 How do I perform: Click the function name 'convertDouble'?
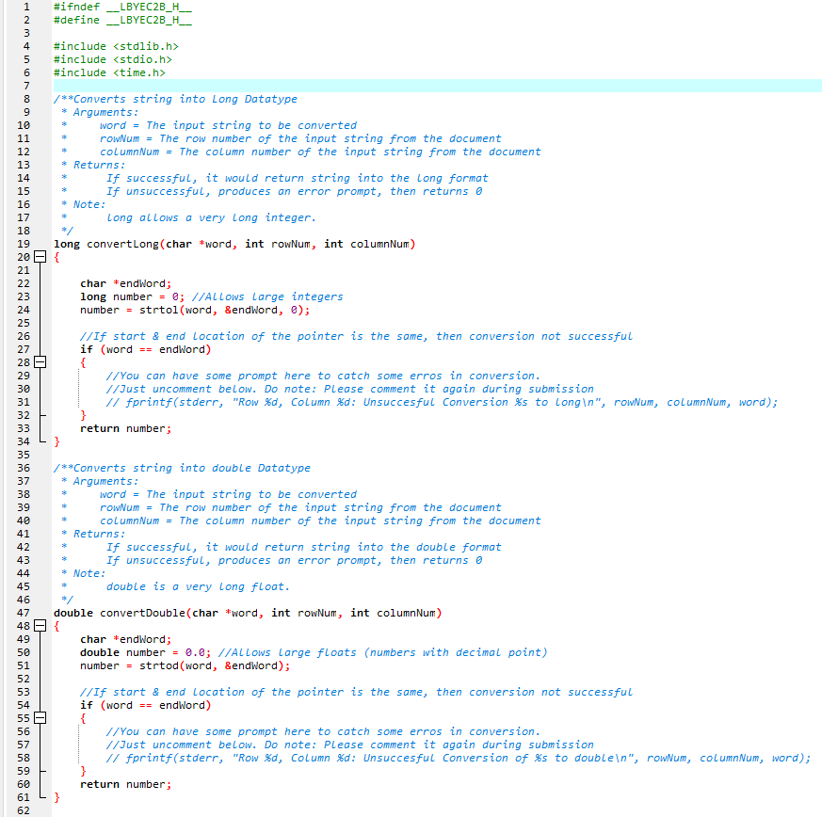142,613
